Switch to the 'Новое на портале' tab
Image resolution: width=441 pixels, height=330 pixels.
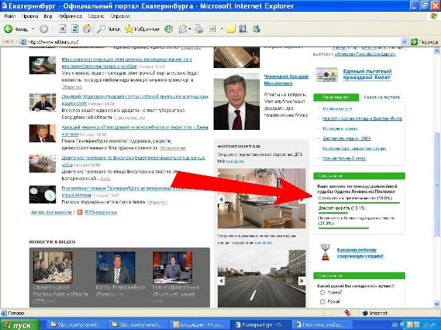coord(382,98)
